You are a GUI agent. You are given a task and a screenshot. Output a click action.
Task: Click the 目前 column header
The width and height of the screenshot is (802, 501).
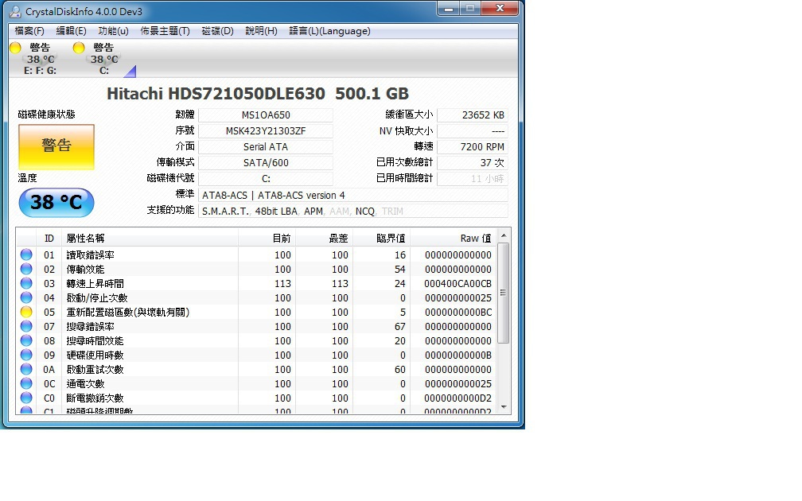267,239
